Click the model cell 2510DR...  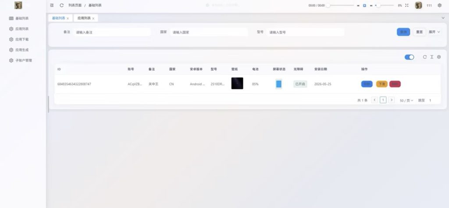[x=217, y=84]
